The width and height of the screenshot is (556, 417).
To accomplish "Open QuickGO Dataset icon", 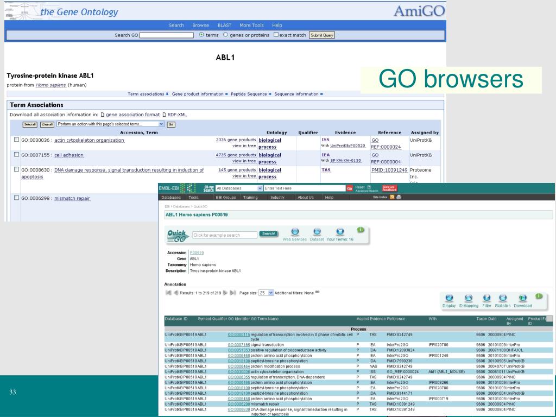I will pyautogui.click(x=317, y=232).
